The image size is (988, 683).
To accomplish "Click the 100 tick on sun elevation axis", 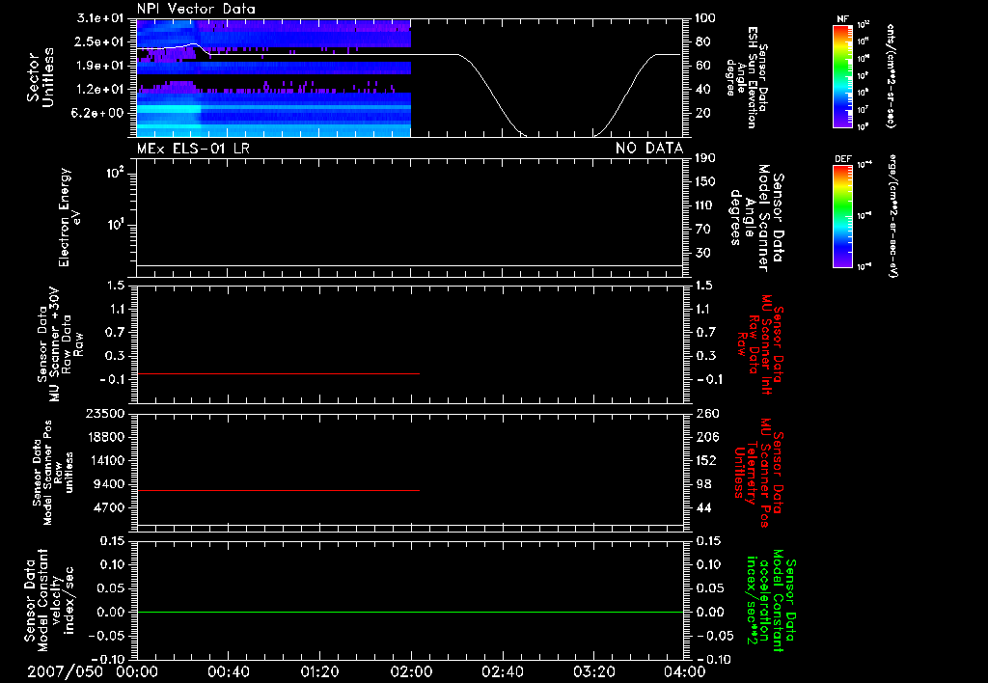I will point(705,18).
